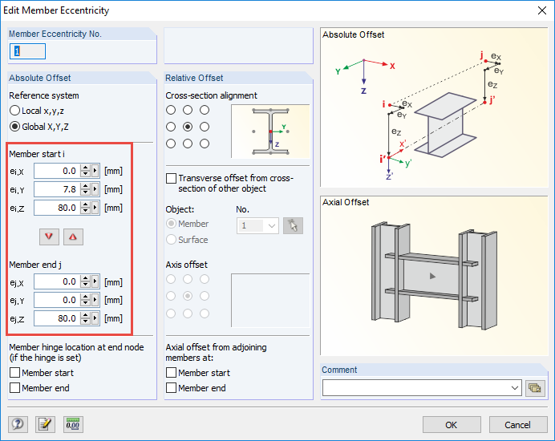
Task: Click the cross-section alignment preview image
Action: (x=270, y=131)
